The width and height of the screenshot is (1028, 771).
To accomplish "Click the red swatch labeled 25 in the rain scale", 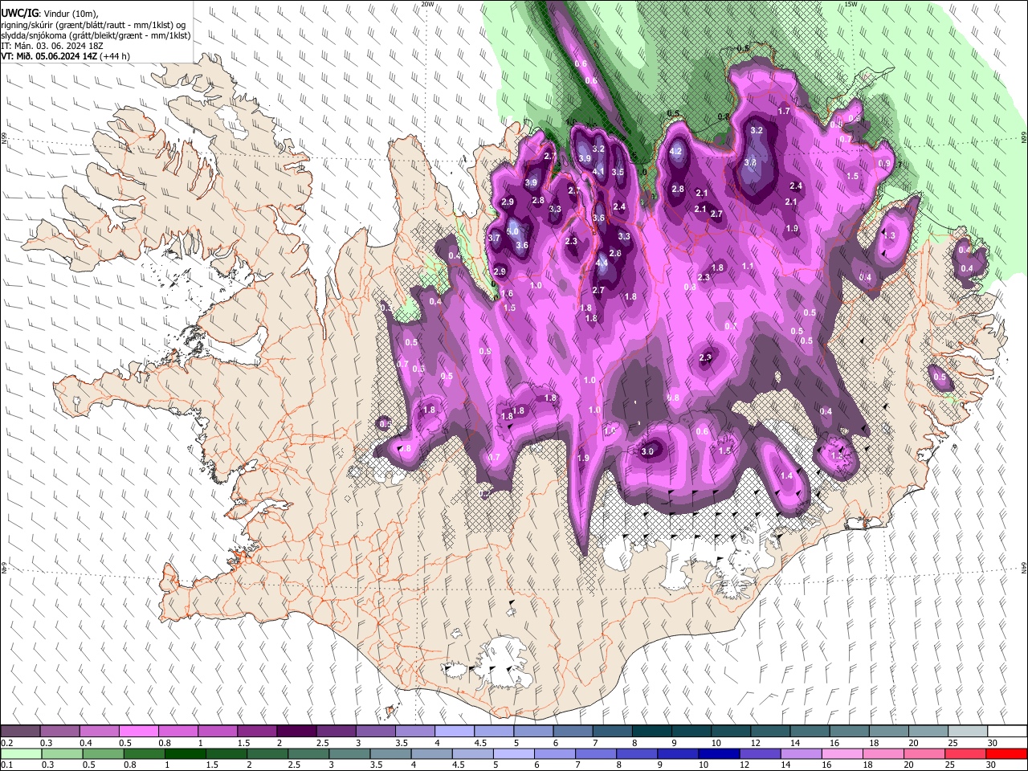I will [965, 753].
